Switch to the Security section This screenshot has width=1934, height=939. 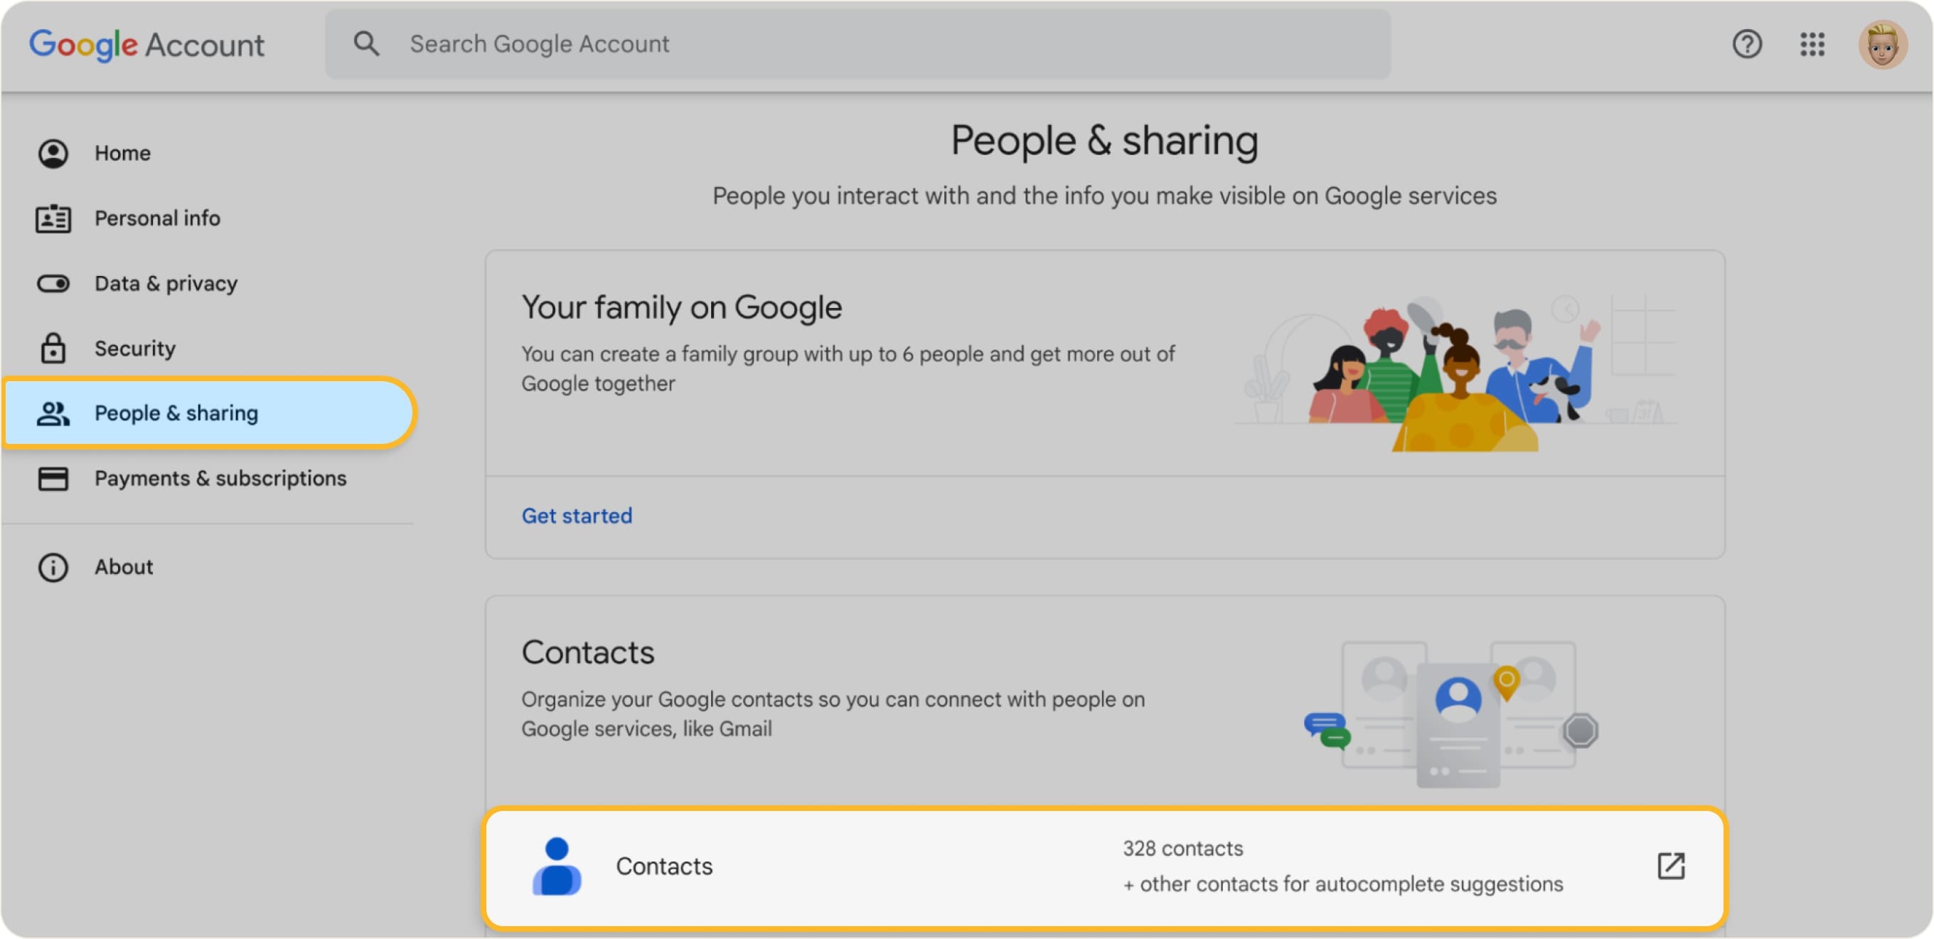click(135, 348)
